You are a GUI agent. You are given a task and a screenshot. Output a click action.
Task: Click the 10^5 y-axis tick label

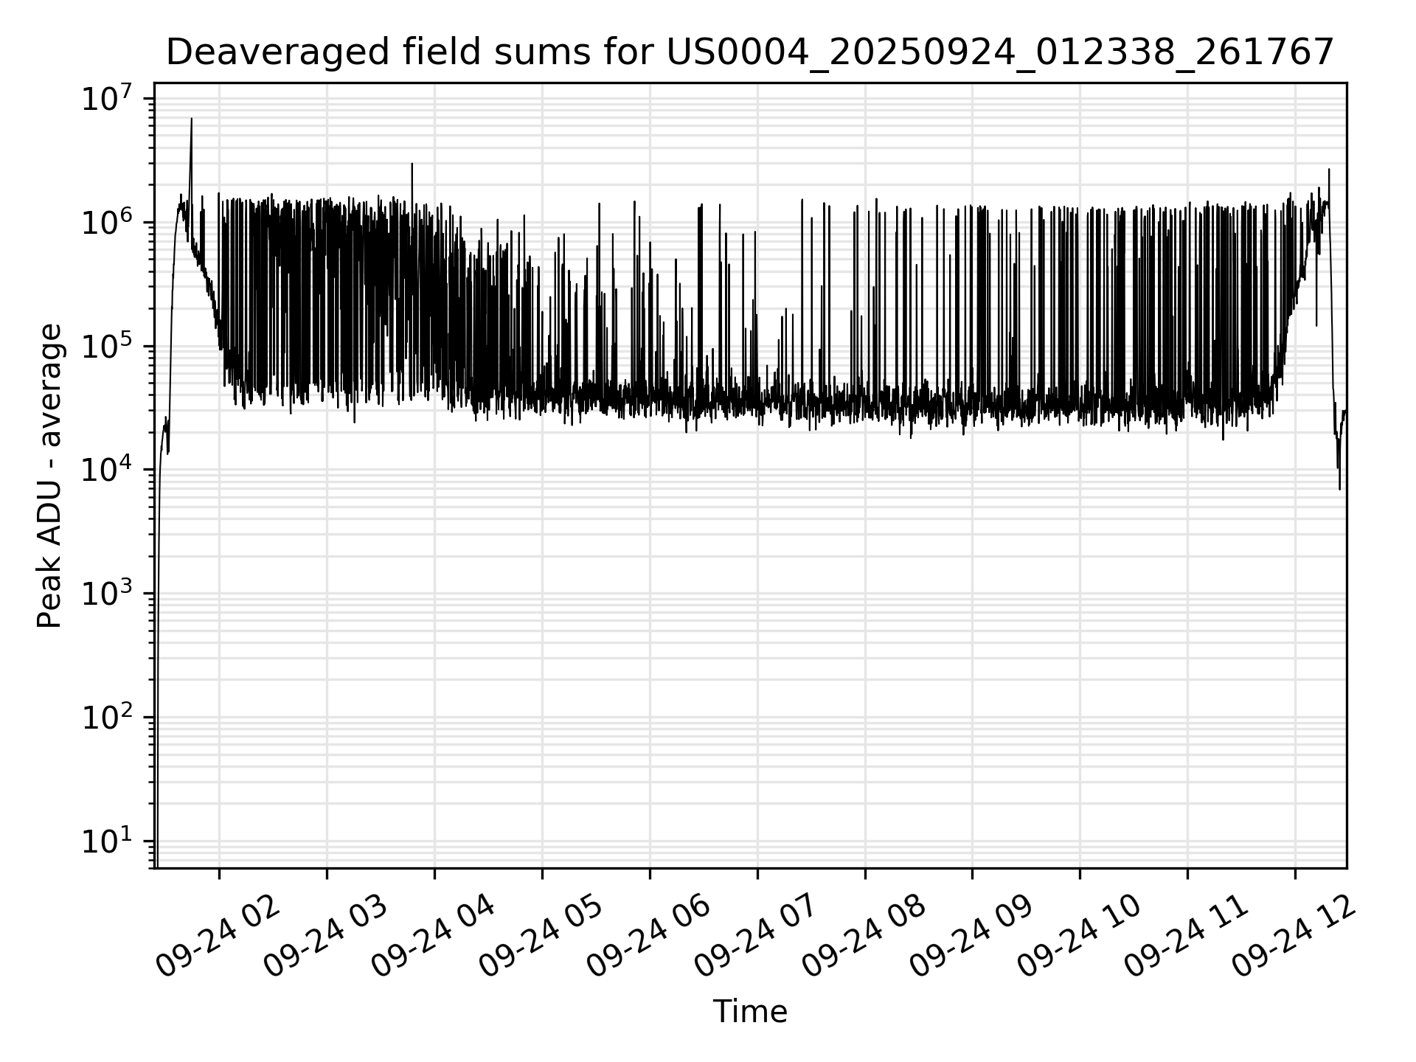coord(106,346)
